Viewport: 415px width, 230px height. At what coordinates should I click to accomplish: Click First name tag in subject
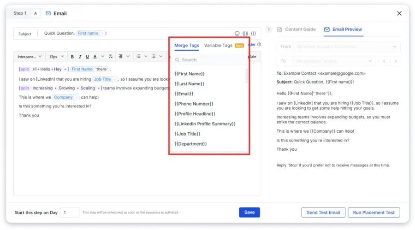88,33
